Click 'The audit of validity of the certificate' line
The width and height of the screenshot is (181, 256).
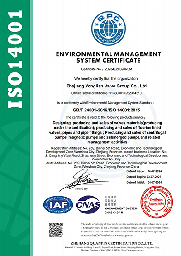(x=125, y=224)
